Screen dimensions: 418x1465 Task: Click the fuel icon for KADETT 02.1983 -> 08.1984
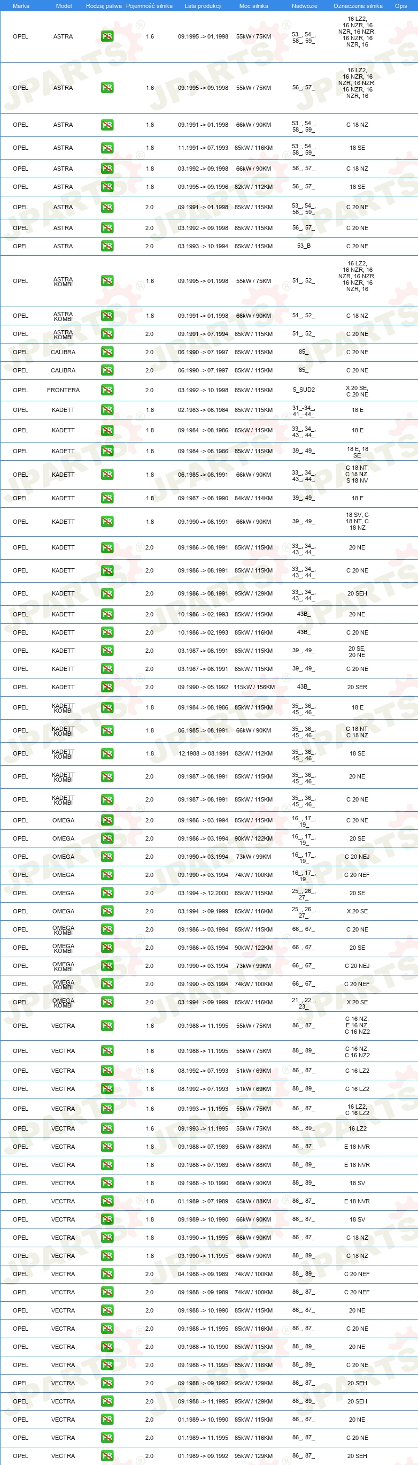(107, 410)
